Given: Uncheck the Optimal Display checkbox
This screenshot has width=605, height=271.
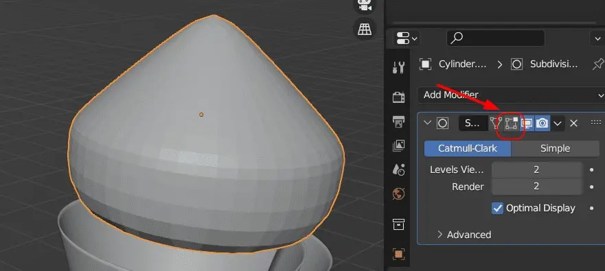Looking at the screenshot, I should (x=498, y=208).
